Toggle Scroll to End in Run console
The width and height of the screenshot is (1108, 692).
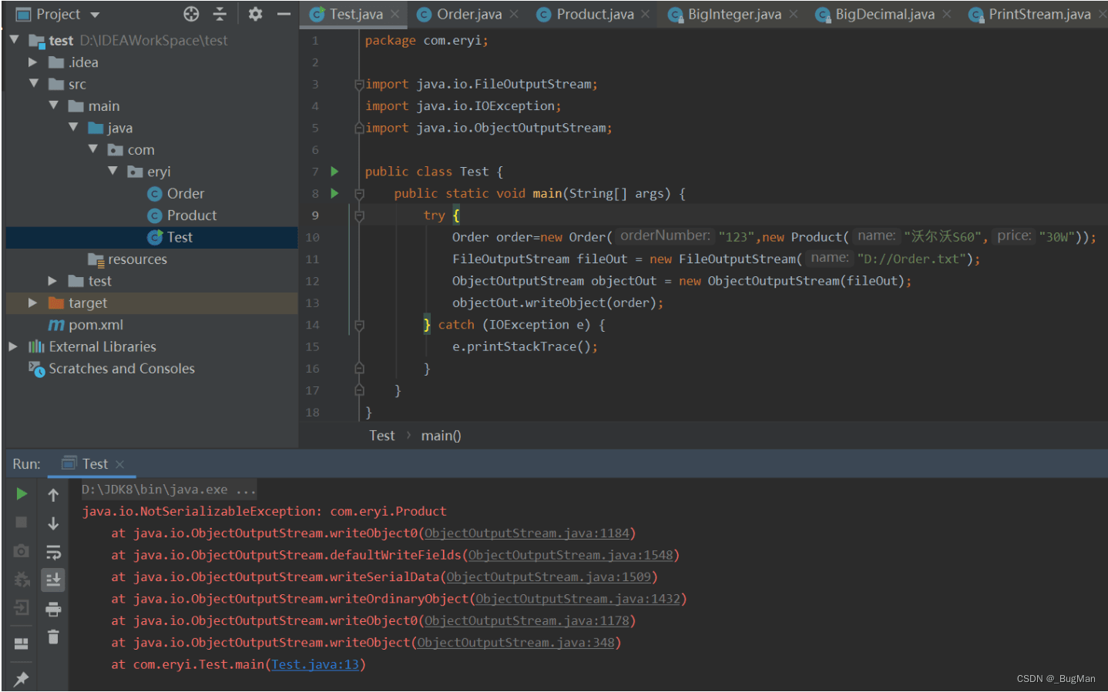tap(53, 580)
